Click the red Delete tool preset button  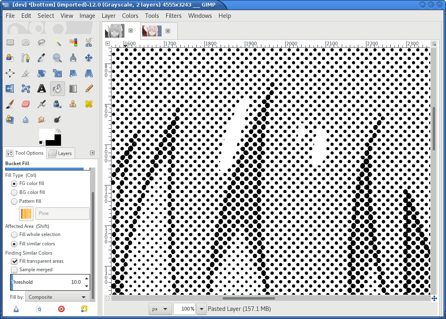click(61, 309)
